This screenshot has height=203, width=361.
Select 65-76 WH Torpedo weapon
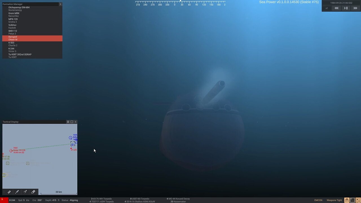pos(102,199)
